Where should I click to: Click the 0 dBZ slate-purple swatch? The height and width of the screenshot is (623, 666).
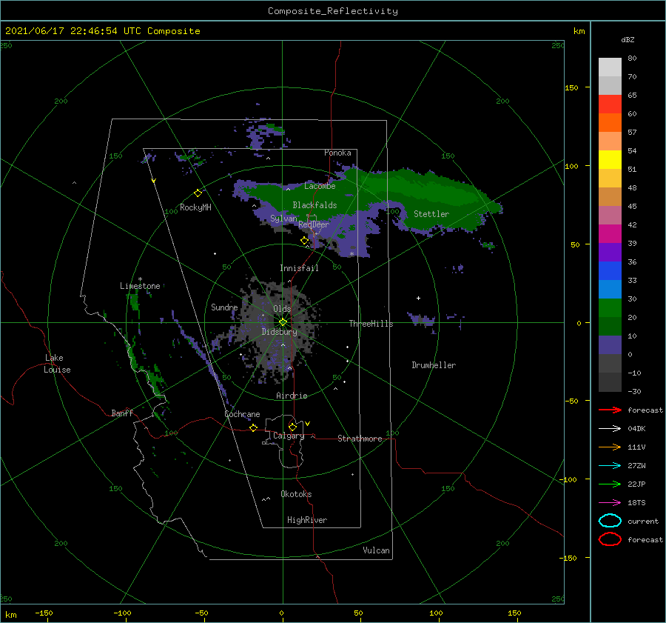point(610,345)
